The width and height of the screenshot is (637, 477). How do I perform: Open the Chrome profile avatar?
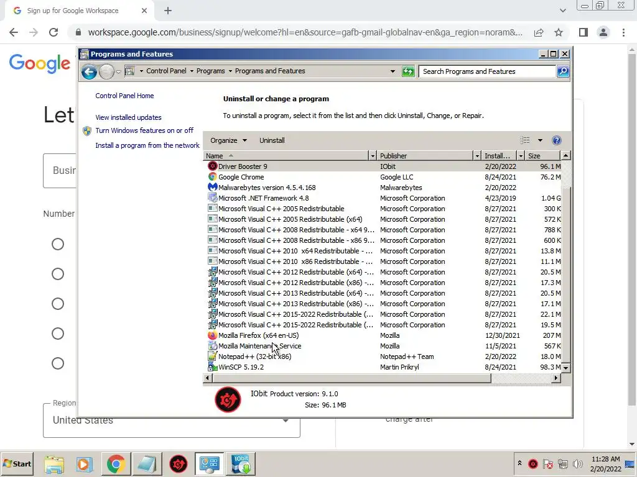click(x=603, y=32)
